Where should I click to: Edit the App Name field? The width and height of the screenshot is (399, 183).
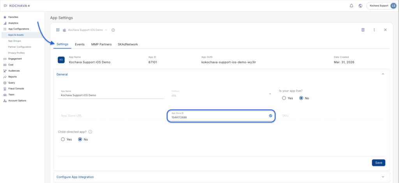pos(111,94)
